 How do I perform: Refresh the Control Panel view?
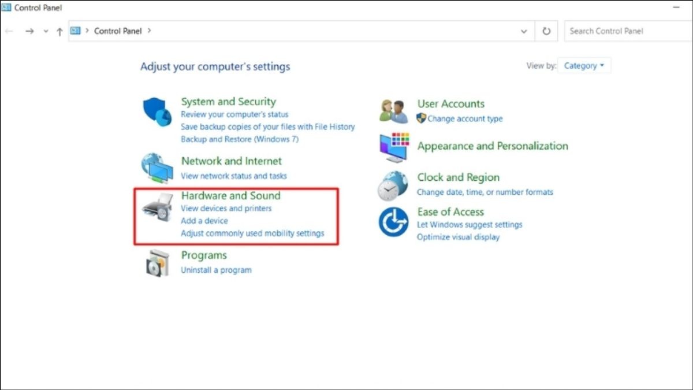(x=546, y=31)
